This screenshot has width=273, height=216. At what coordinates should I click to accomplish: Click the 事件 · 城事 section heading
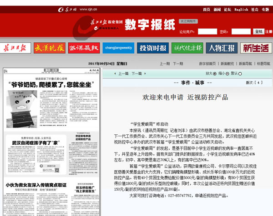193,83
